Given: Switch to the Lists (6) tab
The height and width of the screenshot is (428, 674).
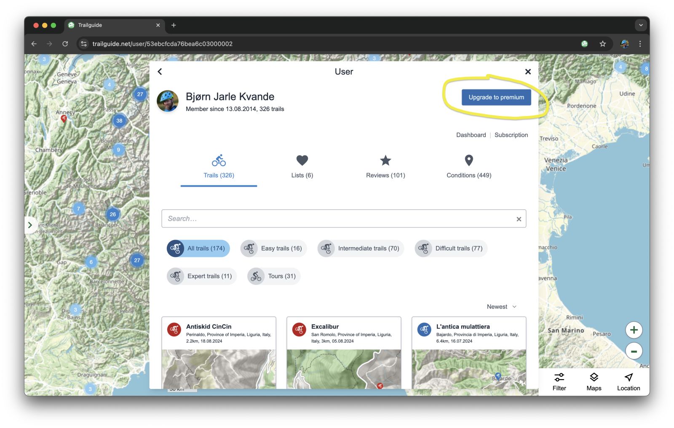Looking at the screenshot, I should coord(302,167).
